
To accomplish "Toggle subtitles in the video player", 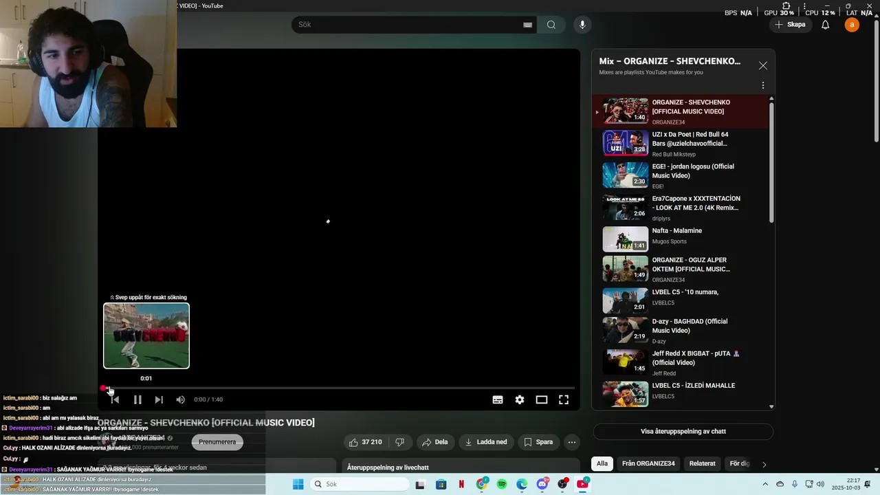I will pyautogui.click(x=498, y=399).
